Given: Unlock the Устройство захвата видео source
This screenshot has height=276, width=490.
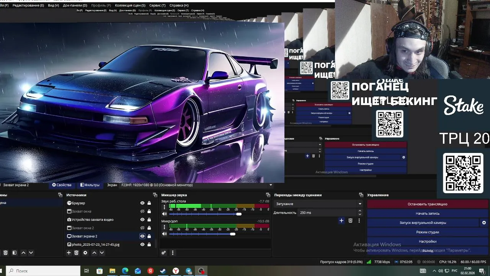Looking at the screenshot, I should [149, 220].
